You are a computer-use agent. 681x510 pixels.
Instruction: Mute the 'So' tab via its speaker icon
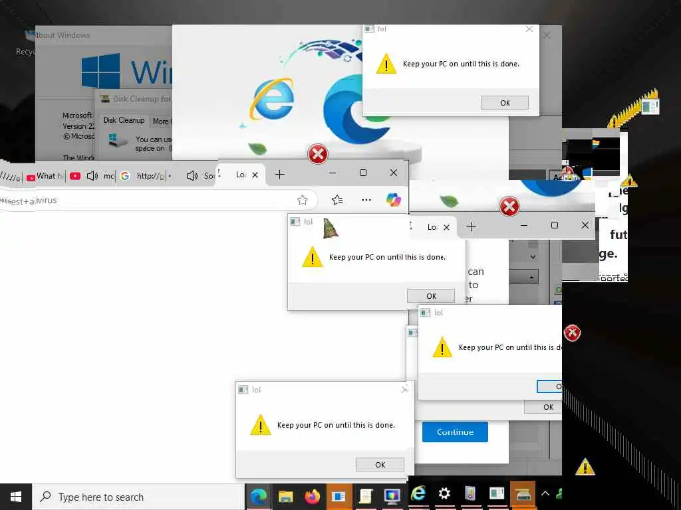tap(192, 175)
